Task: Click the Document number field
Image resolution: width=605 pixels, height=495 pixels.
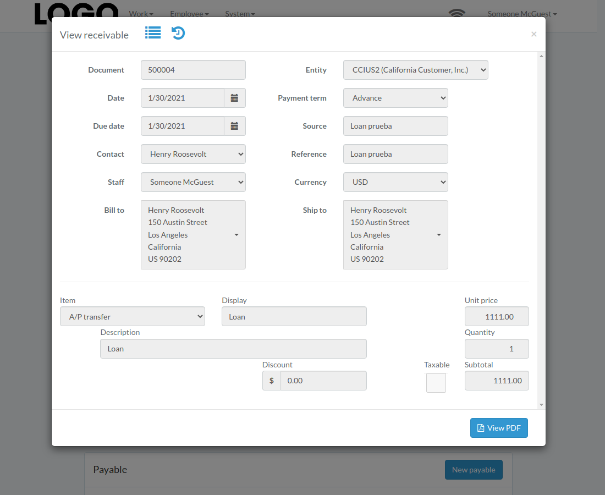Action: click(193, 70)
